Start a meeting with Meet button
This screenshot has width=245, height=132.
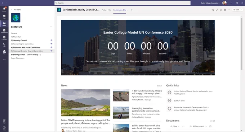point(236,10)
